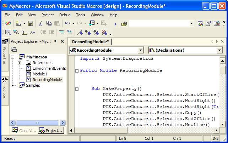Open the (Declarations) procedure dropdown
Screen dimensions: 228x143
[219, 50]
